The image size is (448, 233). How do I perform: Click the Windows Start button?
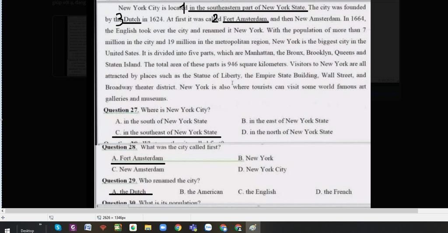click(x=7, y=230)
